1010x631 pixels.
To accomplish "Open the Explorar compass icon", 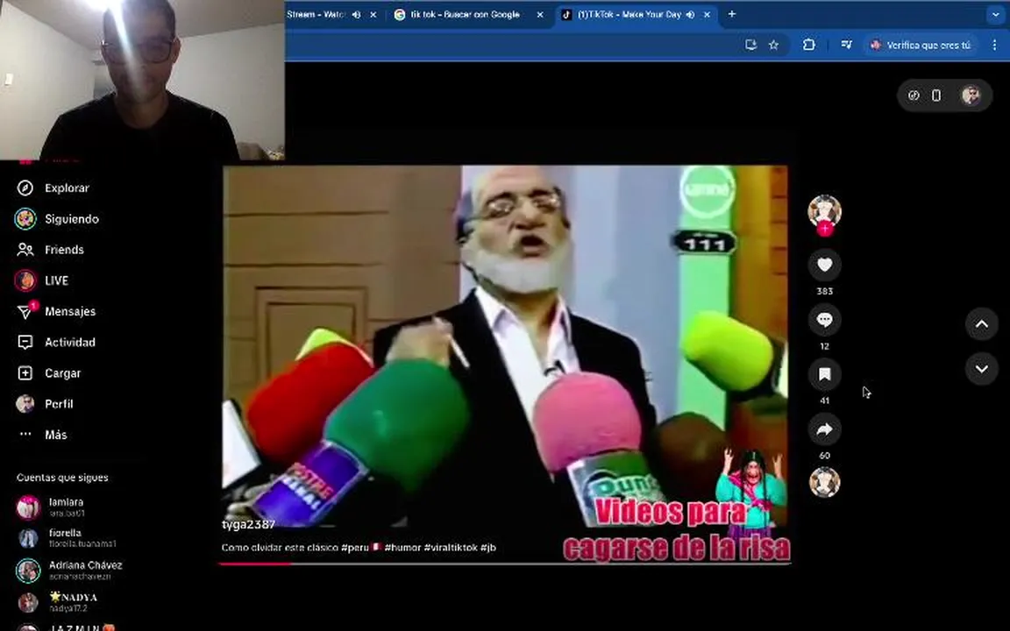I will click(x=25, y=188).
